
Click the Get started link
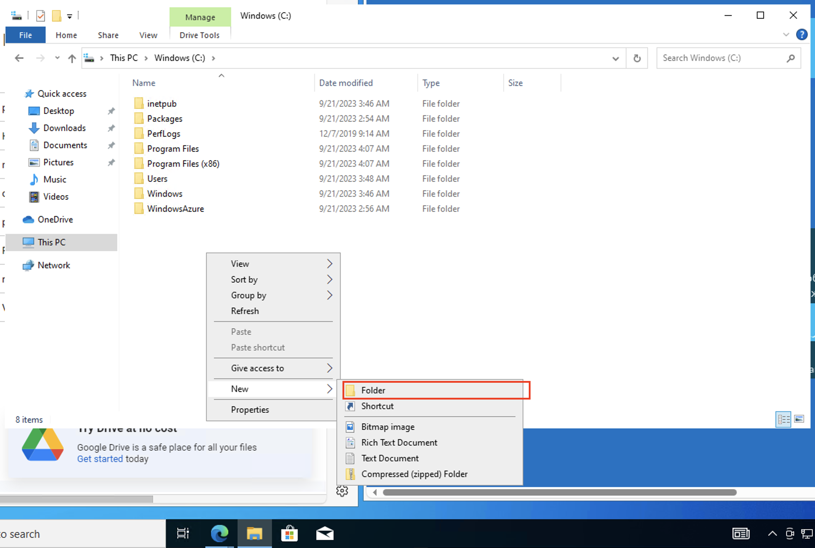click(100, 459)
